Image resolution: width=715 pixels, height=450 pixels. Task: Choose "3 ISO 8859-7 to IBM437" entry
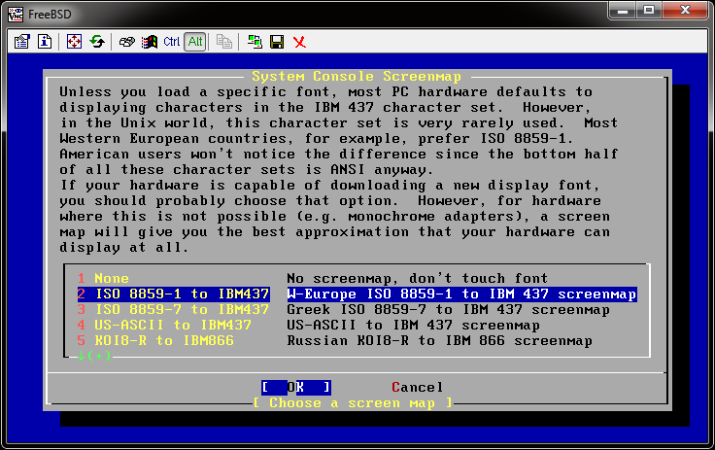tap(173, 309)
